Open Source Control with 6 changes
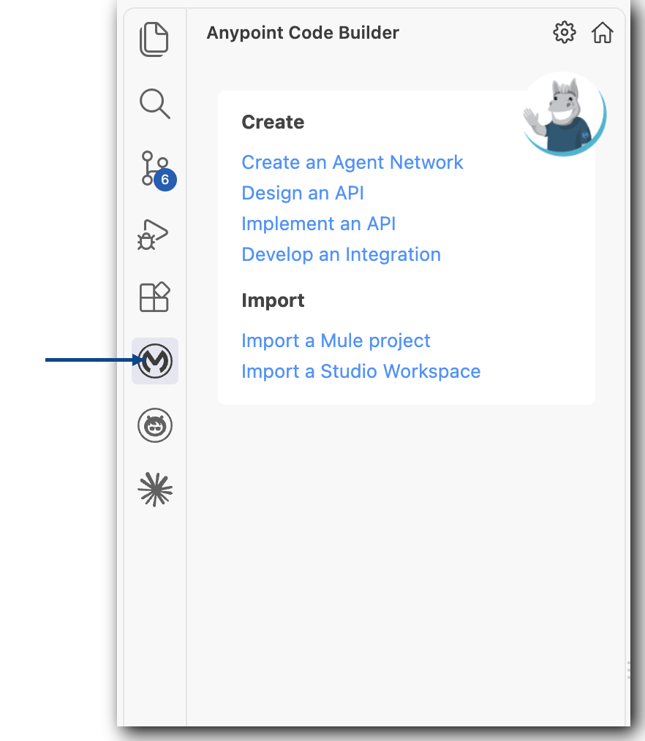The width and height of the screenshot is (645, 741). point(158,170)
